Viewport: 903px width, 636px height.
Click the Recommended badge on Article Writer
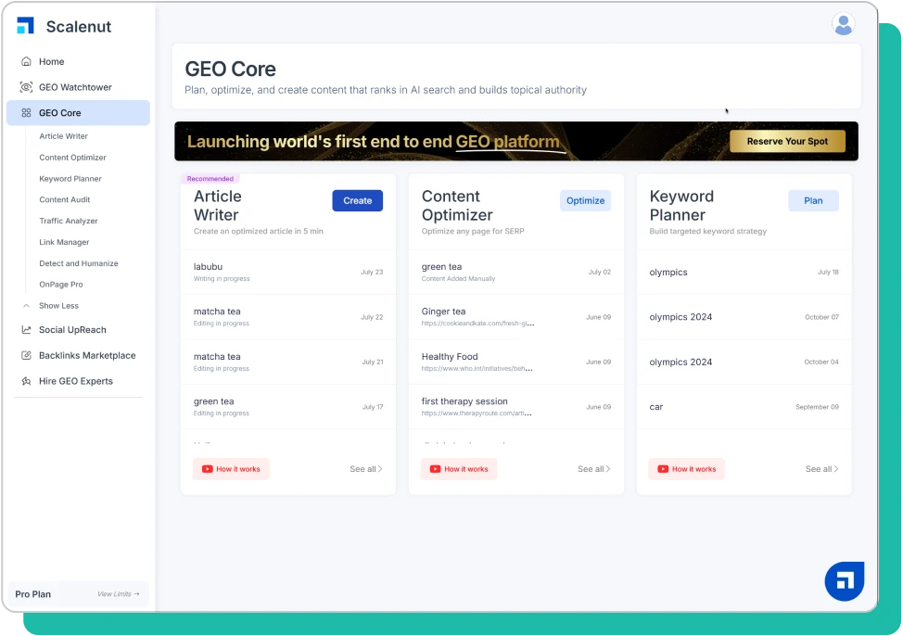[x=210, y=179]
